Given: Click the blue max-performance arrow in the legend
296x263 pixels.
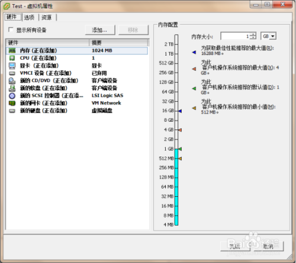Looking at the screenshot, I should click(194, 52).
